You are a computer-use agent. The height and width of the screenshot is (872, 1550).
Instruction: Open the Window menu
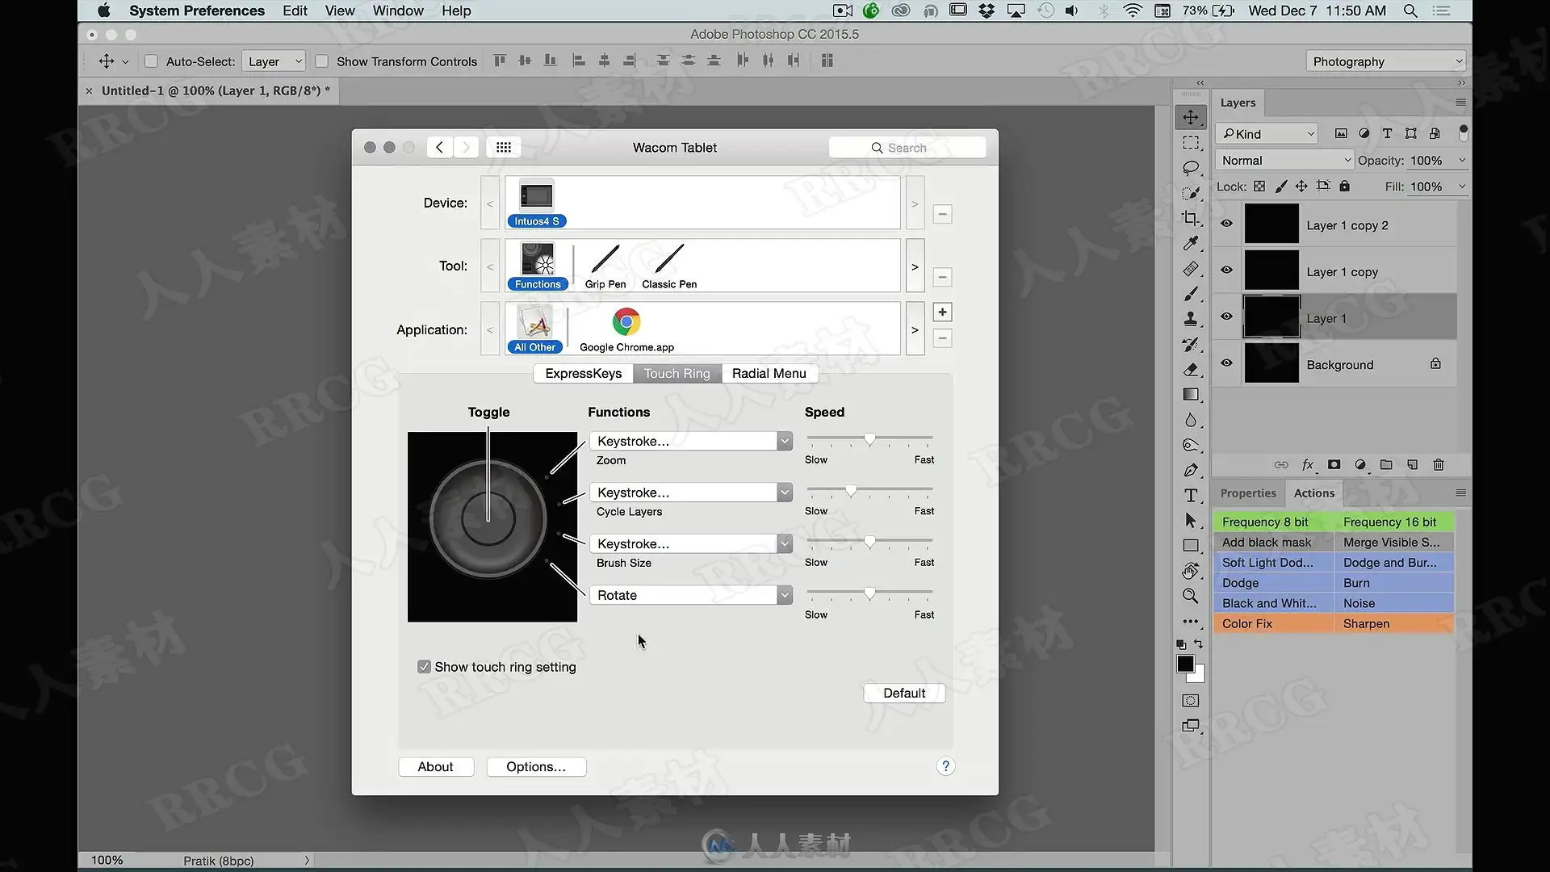point(398,10)
